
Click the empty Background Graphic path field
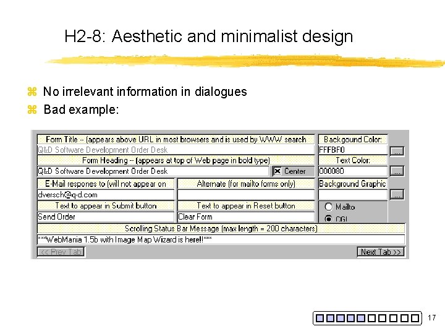(353, 195)
